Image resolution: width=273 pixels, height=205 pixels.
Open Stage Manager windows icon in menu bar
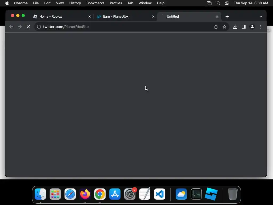(x=209, y=3)
